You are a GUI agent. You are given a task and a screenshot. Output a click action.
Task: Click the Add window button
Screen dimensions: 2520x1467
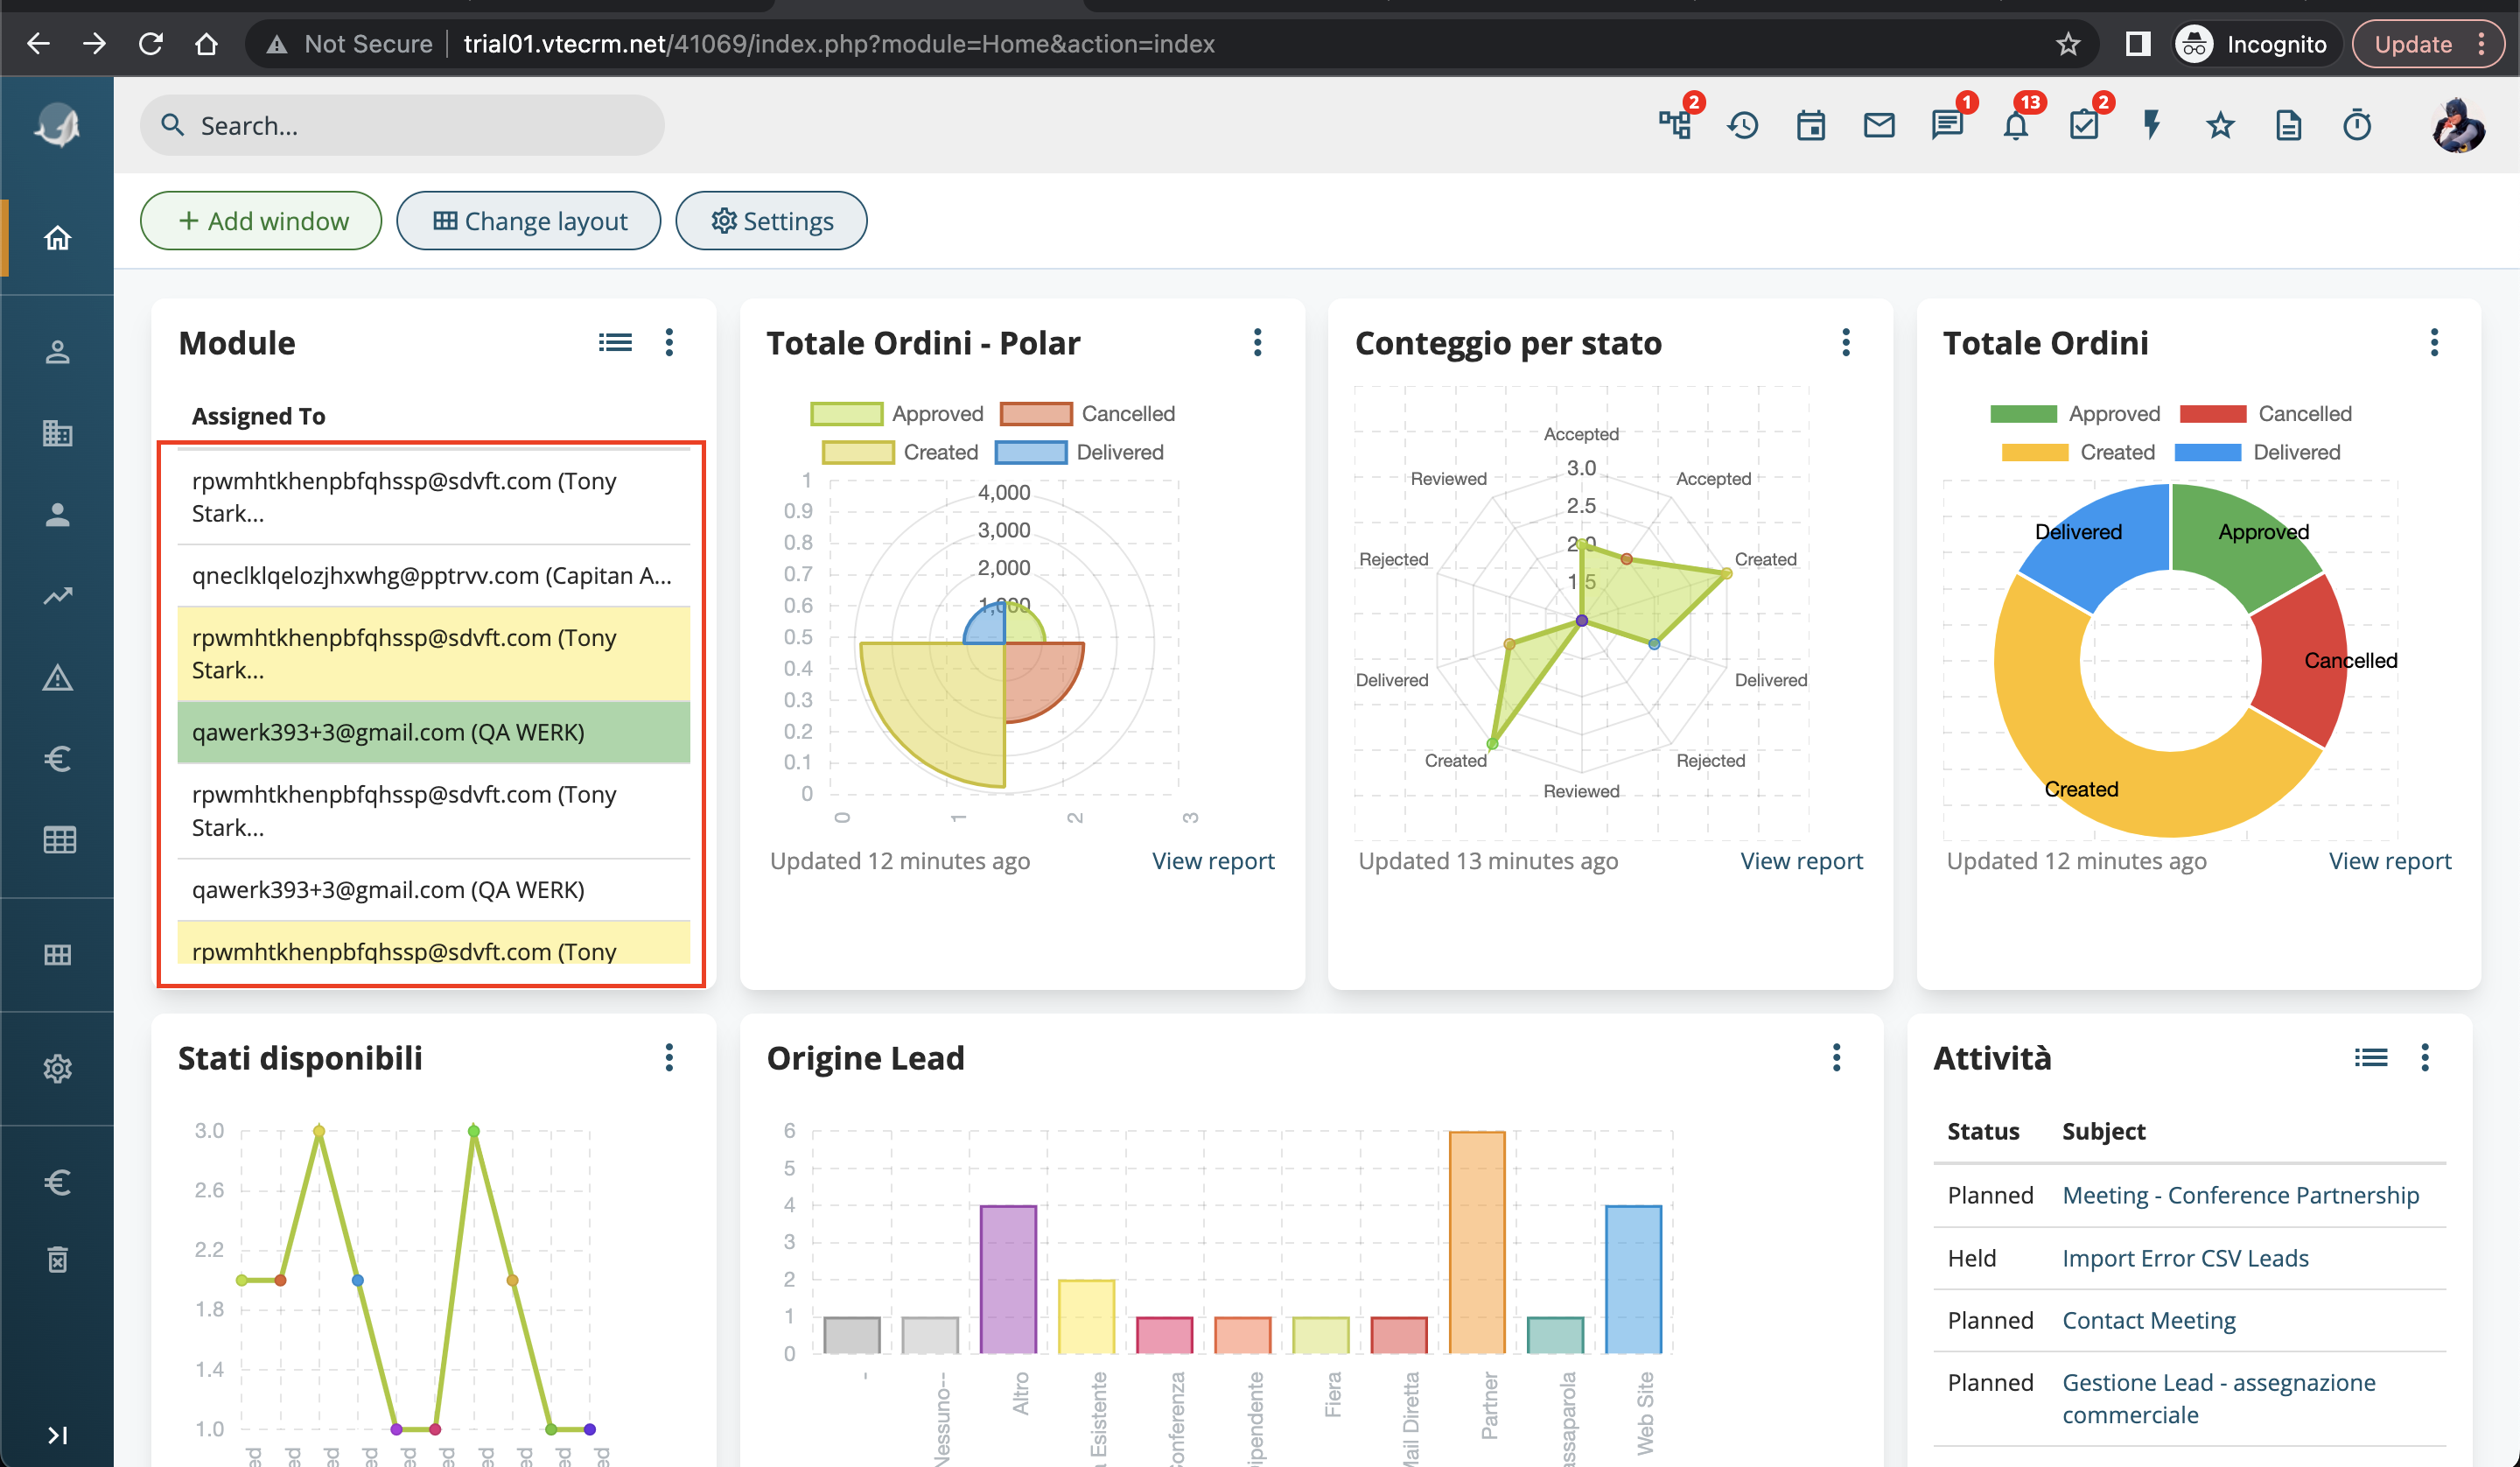point(261,221)
